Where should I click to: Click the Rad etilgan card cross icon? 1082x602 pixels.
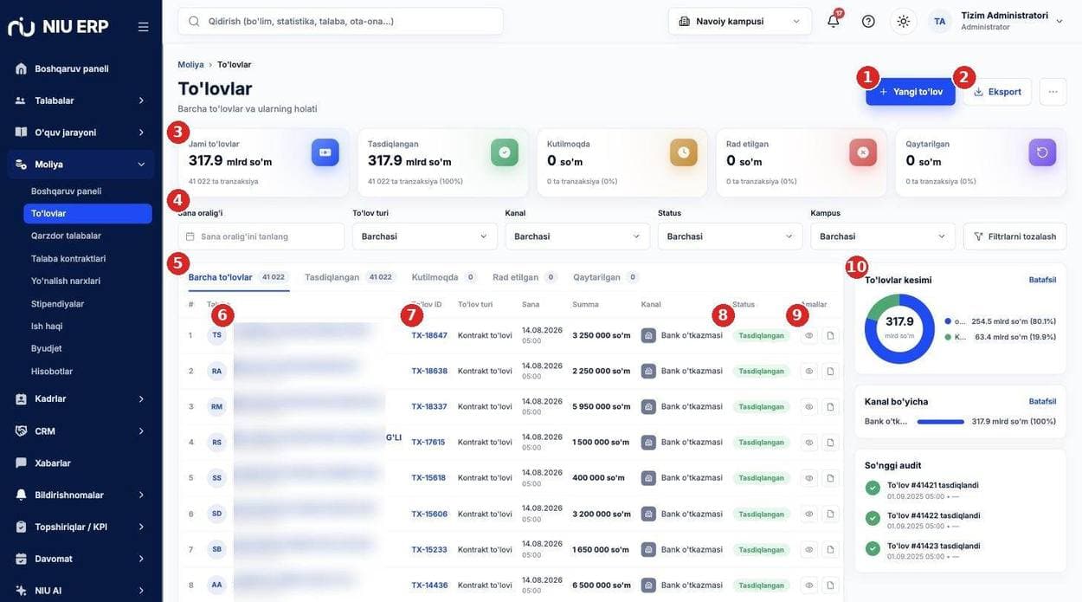(x=863, y=152)
